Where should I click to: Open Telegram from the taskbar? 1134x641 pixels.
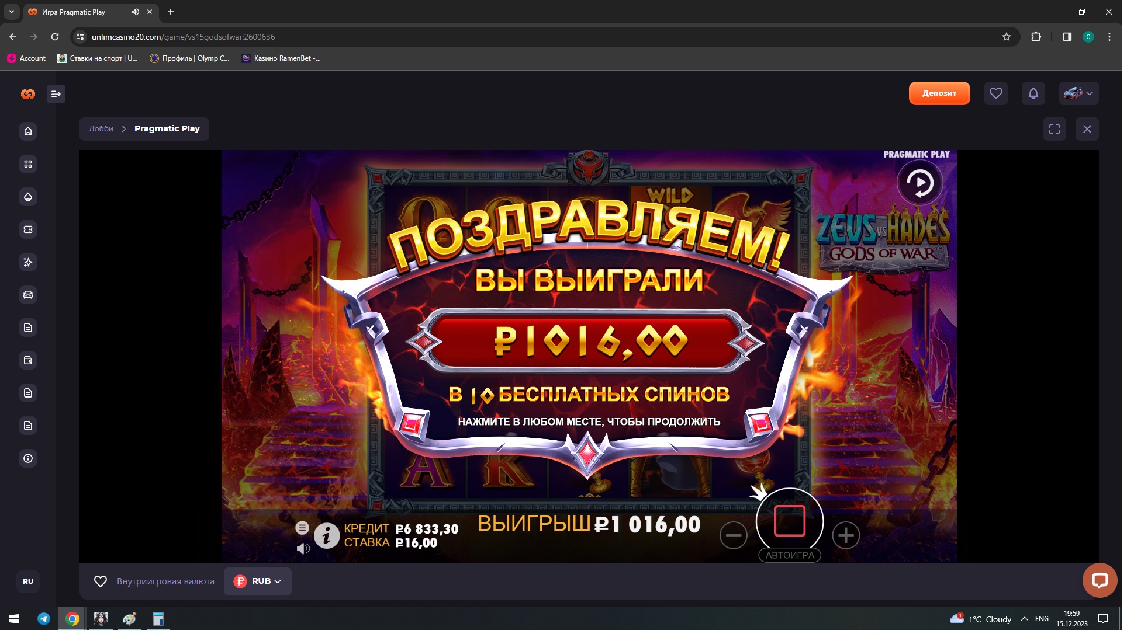pyautogui.click(x=44, y=619)
